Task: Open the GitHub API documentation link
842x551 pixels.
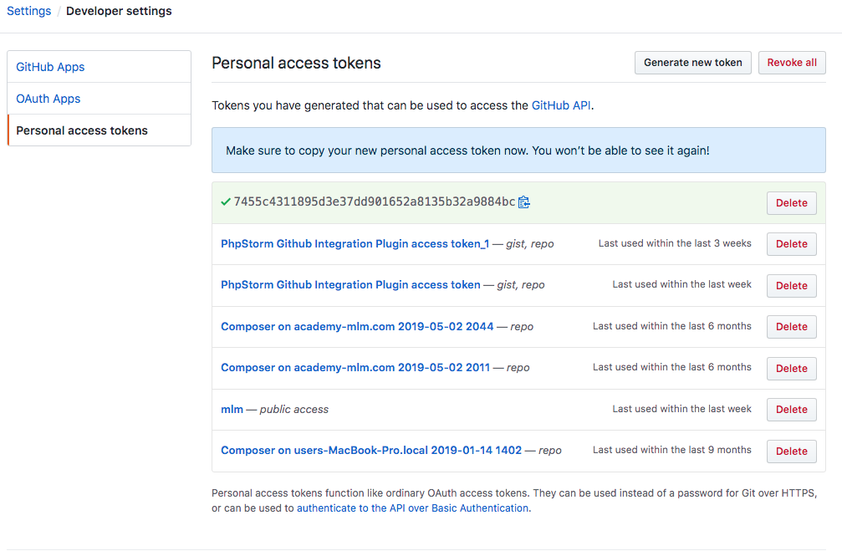Action: (560, 105)
